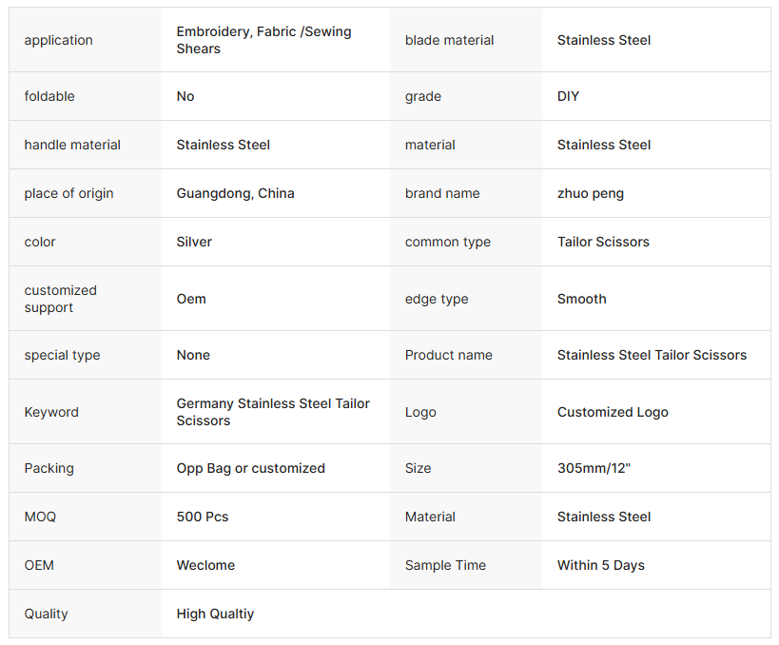Image resolution: width=779 pixels, height=645 pixels.
Task: Click the 'Tailor Scissors' common type value
Action: [603, 242]
